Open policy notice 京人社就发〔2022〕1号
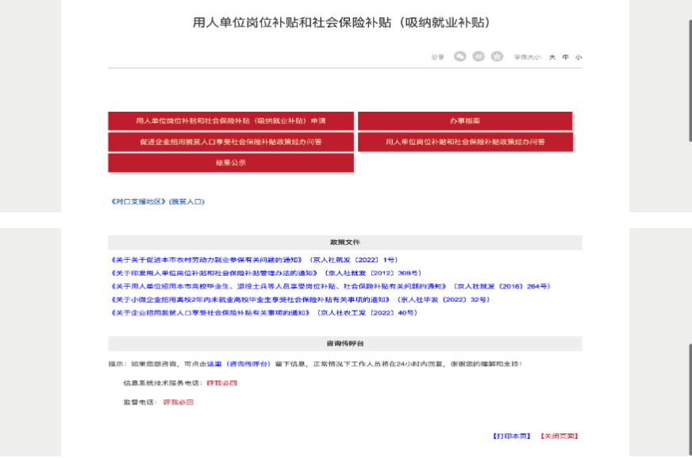 [254, 260]
